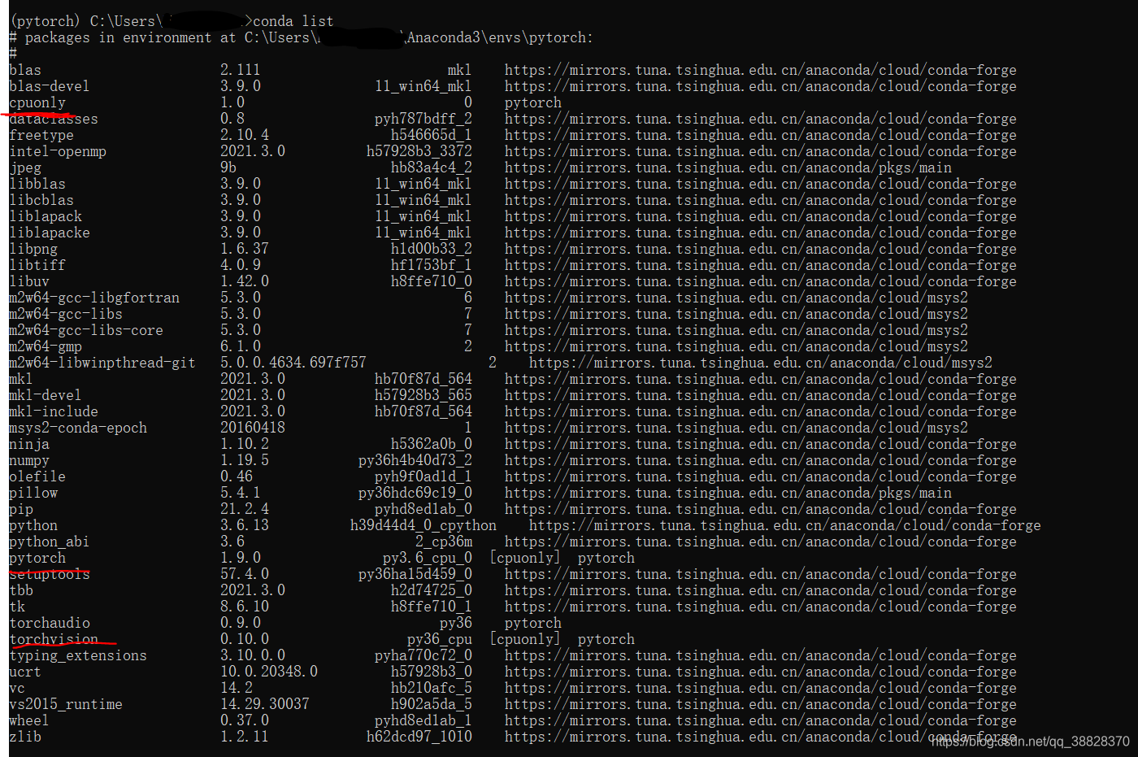Click the 'torchaudio' package name
Image resolution: width=1138 pixels, height=757 pixels.
(50, 623)
